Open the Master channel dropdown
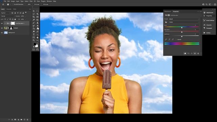The height and width of the screenshot is (122, 217). 184,22
